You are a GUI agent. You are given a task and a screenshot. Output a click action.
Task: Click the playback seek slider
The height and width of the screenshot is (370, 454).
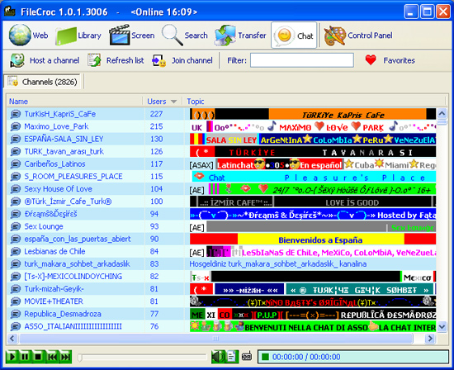click(142, 358)
